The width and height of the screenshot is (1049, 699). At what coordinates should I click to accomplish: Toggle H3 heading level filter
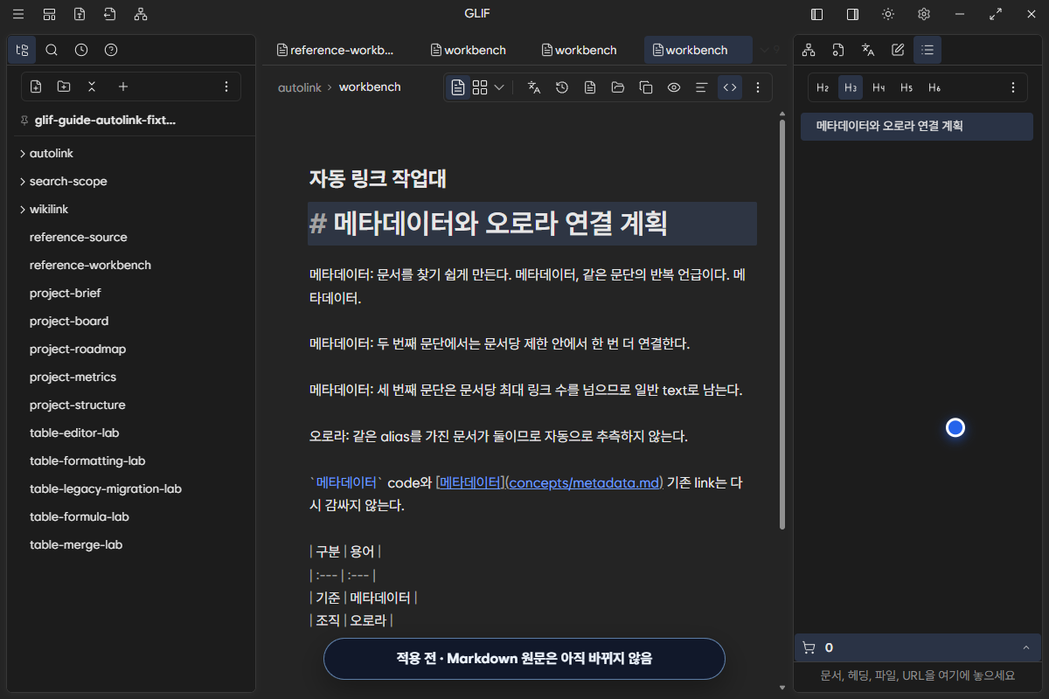tap(851, 87)
